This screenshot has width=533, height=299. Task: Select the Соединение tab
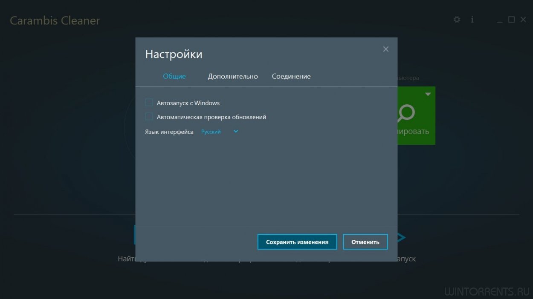[x=291, y=76]
